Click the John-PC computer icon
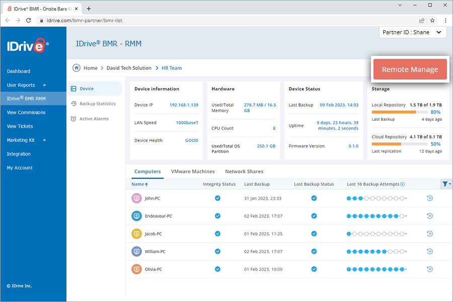 tap(136, 198)
